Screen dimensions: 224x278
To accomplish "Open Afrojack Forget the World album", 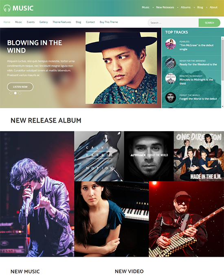I will point(149,156).
